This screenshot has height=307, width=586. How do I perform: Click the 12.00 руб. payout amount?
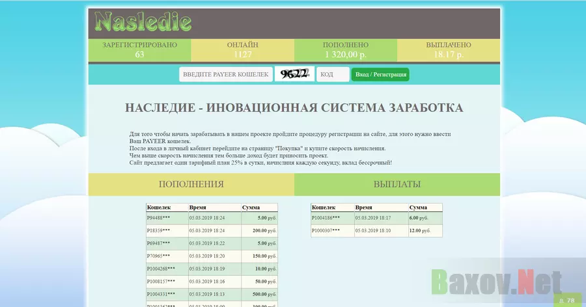[425, 231]
